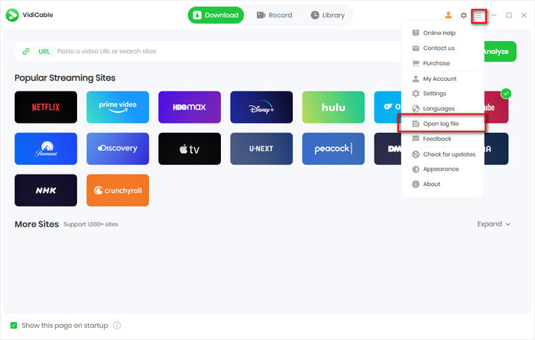Click Open log file menu item

coord(443,123)
